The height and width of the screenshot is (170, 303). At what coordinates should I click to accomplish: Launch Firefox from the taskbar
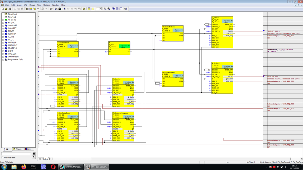click(24, 167)
